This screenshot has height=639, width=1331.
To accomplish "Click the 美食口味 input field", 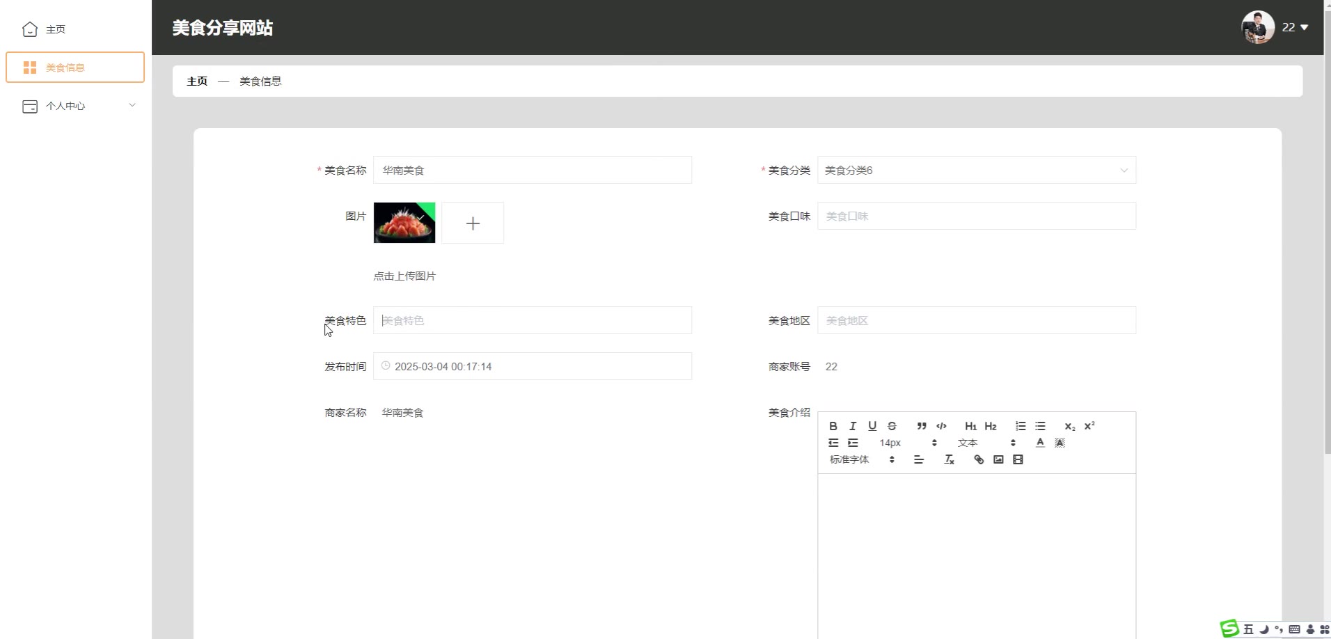I will point(976,216).
